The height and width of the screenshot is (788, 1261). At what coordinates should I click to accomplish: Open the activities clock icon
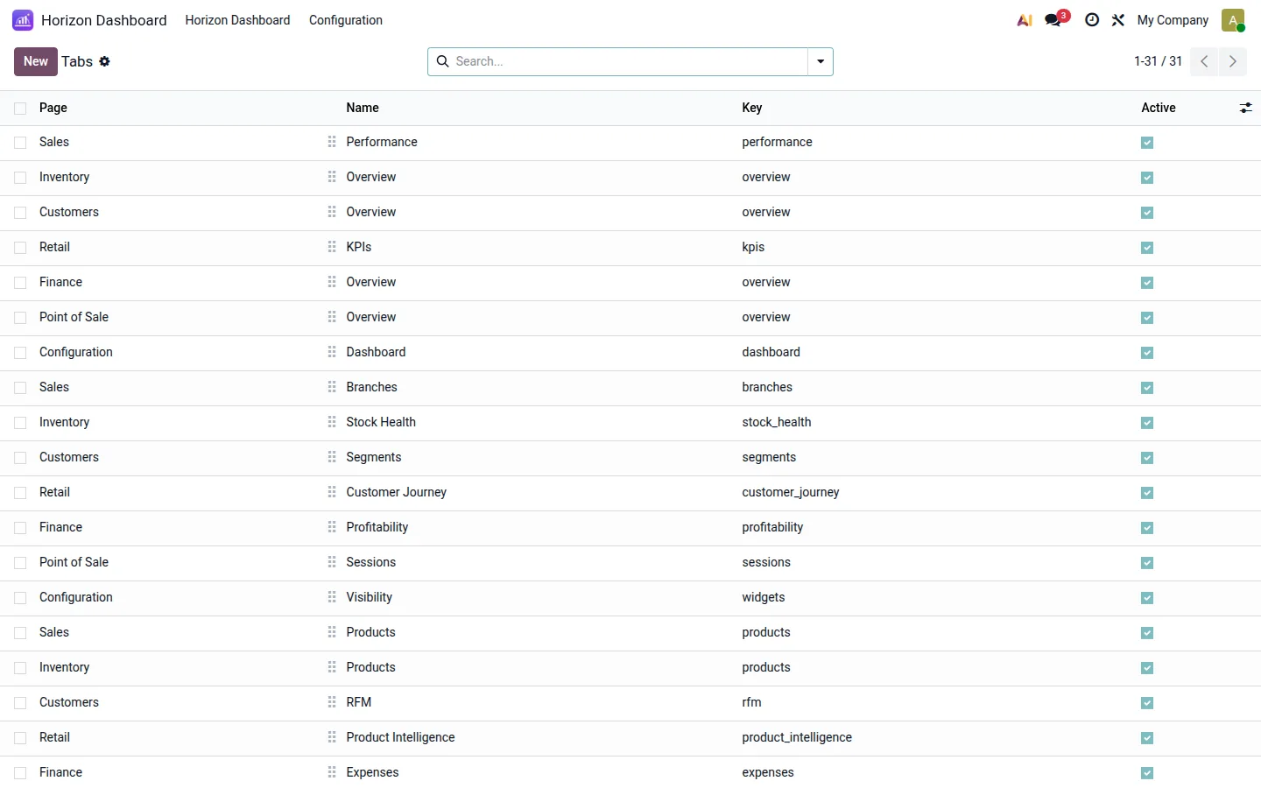(x=1092, y=20)
